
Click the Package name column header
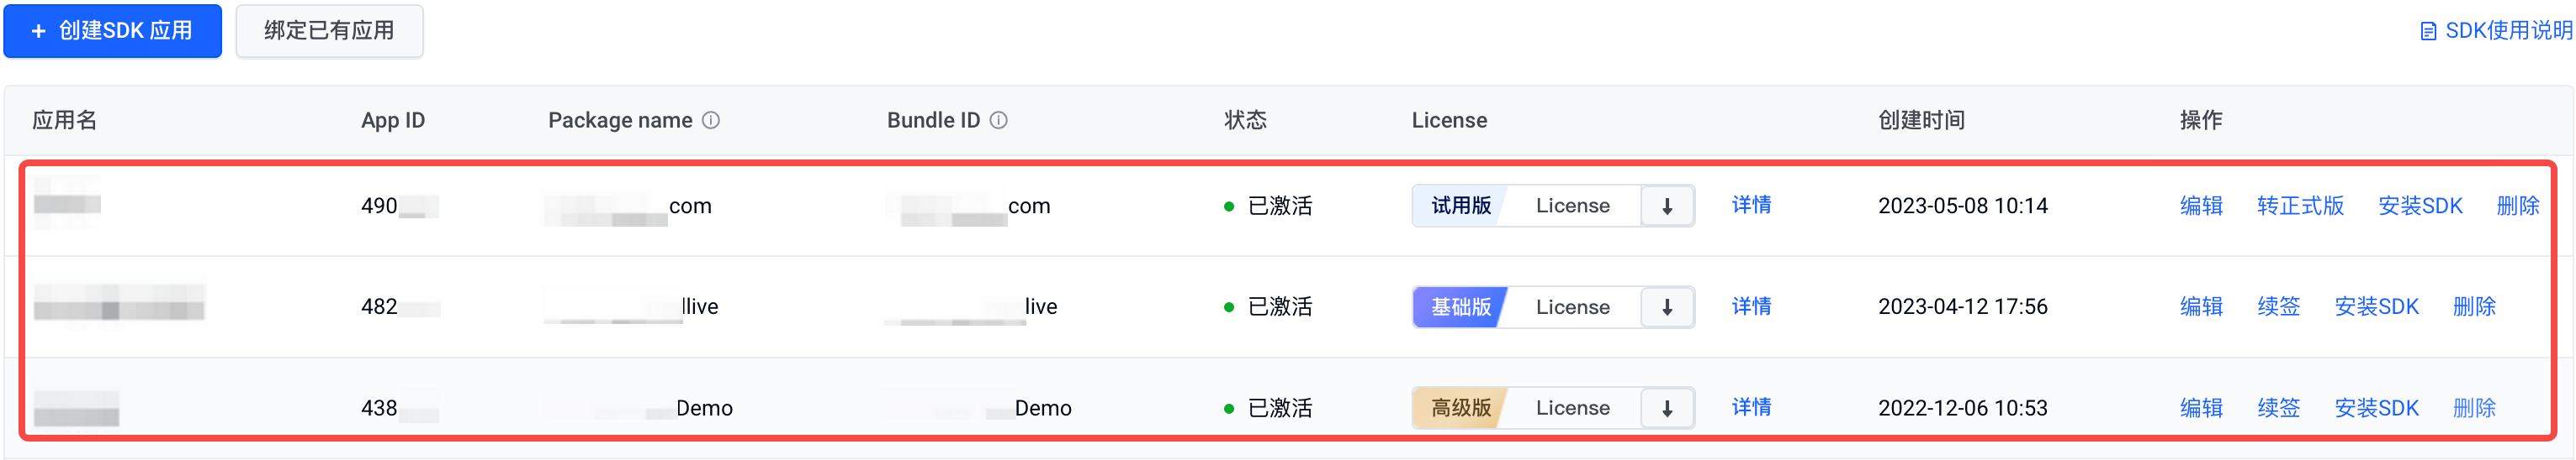pos(620,121)
